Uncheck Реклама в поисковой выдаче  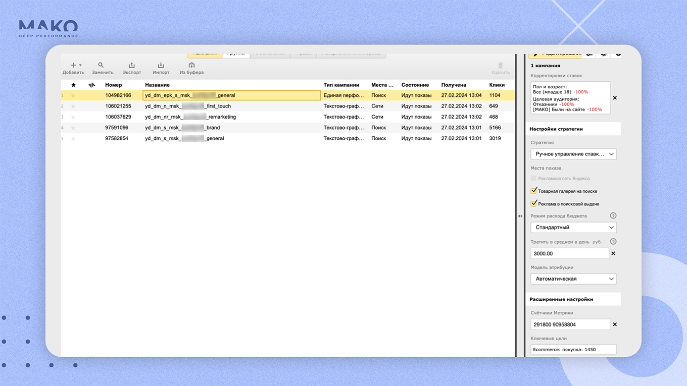click(534, 204)
